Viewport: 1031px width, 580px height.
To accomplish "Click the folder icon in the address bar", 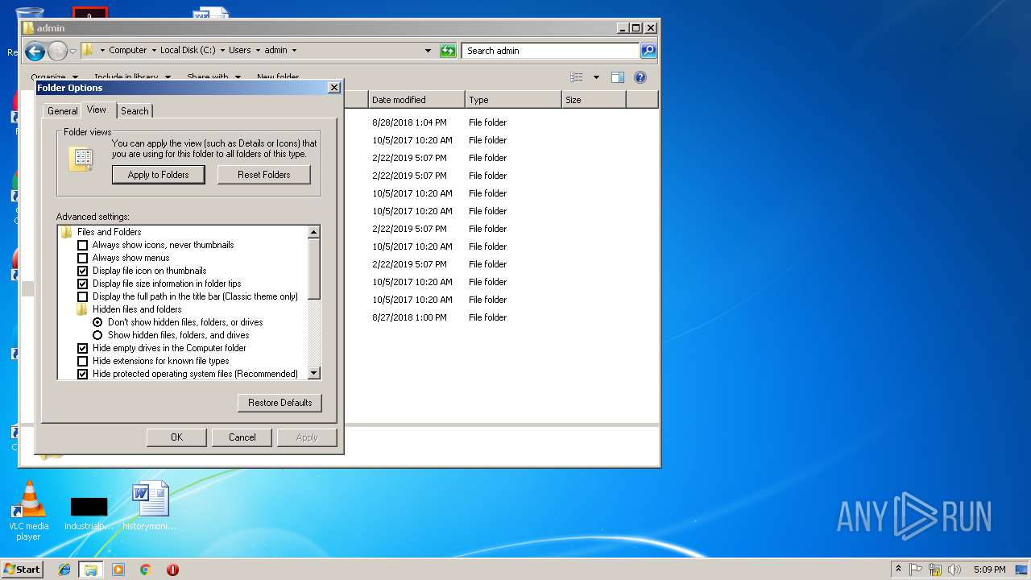I will point(88,50).
